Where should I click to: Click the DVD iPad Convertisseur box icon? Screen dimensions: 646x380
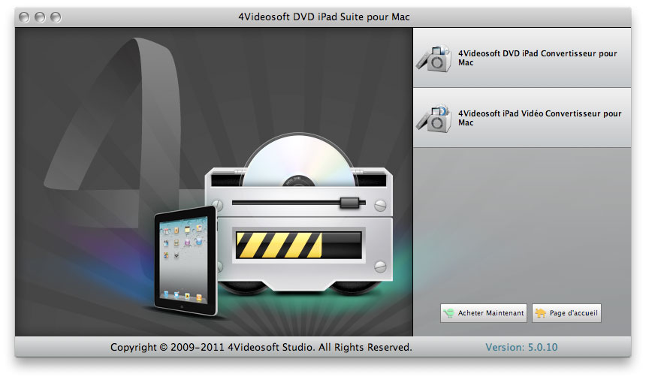(436, 58)
